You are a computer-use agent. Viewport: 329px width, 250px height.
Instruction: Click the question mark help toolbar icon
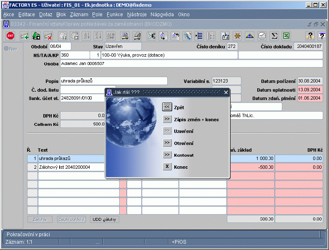click(x=310, y=36)
